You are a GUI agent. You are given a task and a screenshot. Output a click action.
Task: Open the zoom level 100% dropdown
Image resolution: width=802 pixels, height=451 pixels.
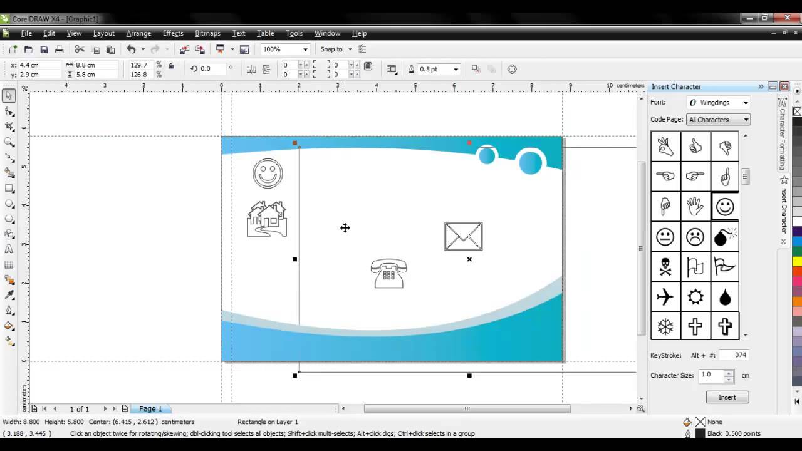(x=305, y=49)
